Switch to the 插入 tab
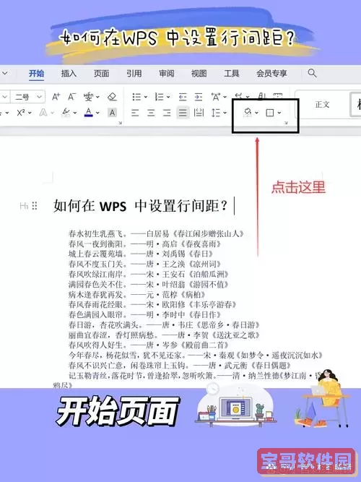The width and height of the screenshot is (361, 482). pos(69,74)
